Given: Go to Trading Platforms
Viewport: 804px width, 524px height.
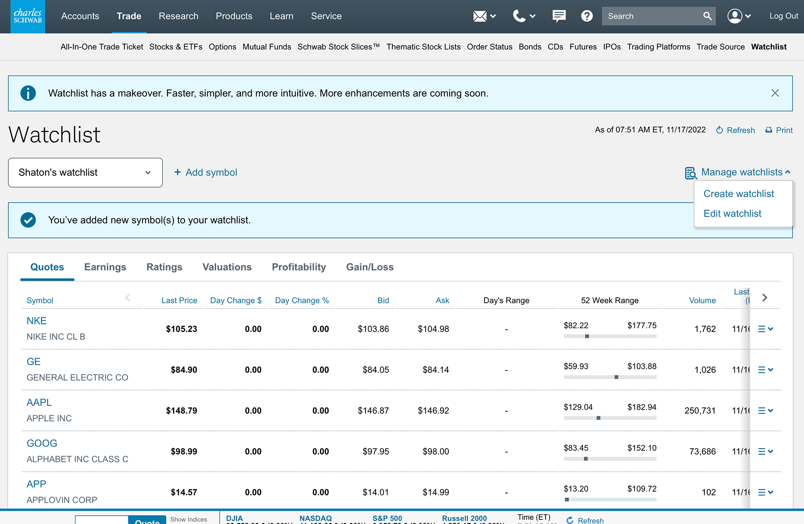Looking at the screenshot, I should (x=658, y=47).
